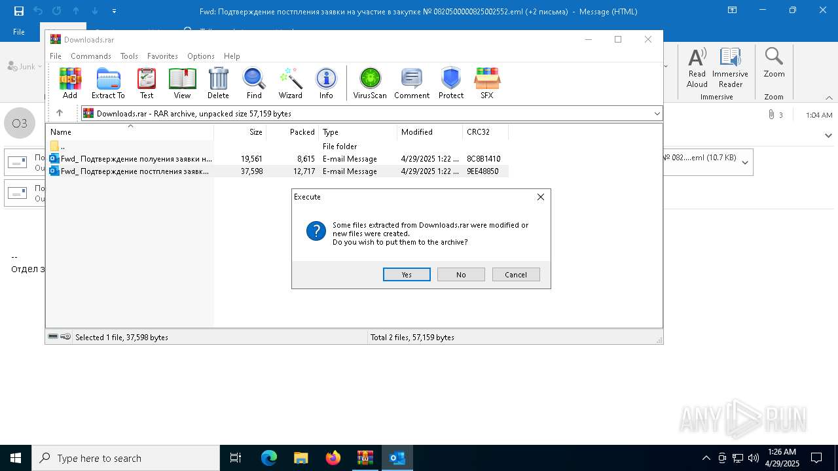
Task: Open Firefox from taskbar
Action: pos(333,458)
